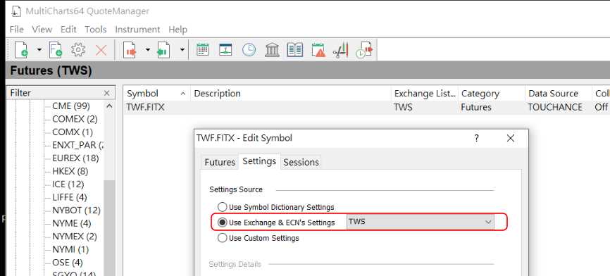Screen dimensions: 610x276
Task: Select NYMEX (2) in the filter tree
Action: 75,237
